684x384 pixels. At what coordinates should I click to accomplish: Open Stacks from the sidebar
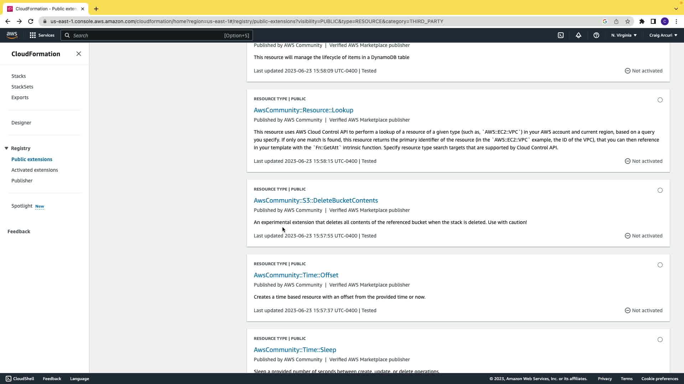19,76
